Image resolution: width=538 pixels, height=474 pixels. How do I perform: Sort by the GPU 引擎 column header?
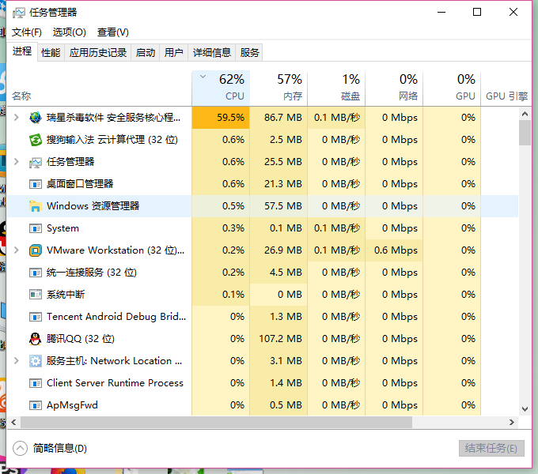506,88
